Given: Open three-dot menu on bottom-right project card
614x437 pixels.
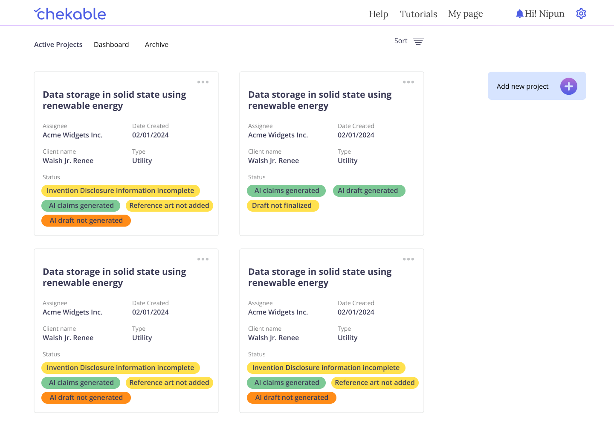Looking at the screenshot, I should (408, 259).
